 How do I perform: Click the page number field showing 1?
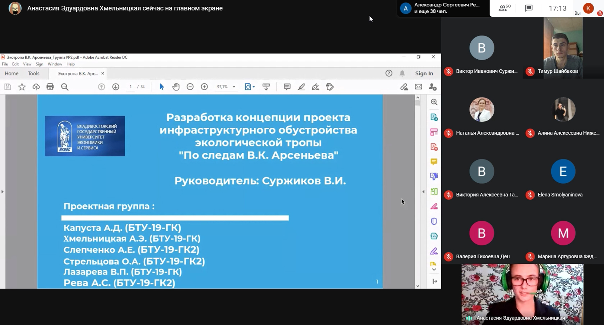tap(131, 87)
